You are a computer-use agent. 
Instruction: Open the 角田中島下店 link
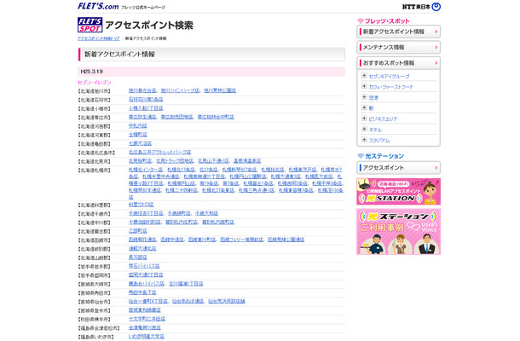pyautogui.click(x=142, y=292)
